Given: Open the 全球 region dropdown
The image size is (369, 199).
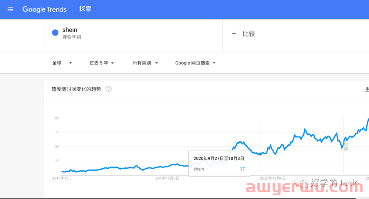Looking at the screenshot, I should pyautogui.click(x=62, y=63).
